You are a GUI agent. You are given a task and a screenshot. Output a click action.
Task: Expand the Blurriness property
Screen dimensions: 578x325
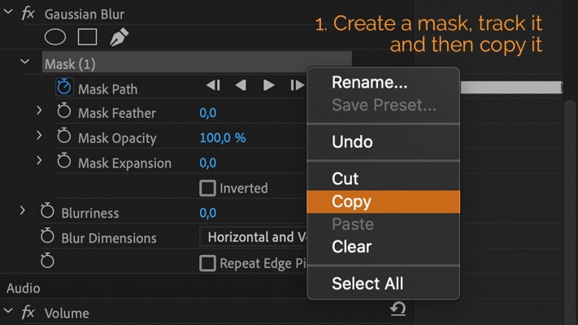pyautogui.click(x=23, y=211)
